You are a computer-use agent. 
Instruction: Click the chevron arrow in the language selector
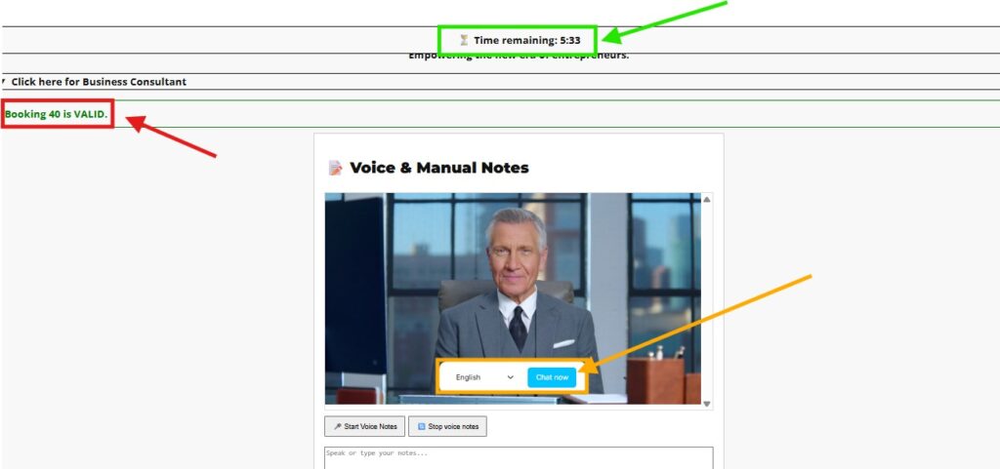pyautogui.click(x=510, y=377)
